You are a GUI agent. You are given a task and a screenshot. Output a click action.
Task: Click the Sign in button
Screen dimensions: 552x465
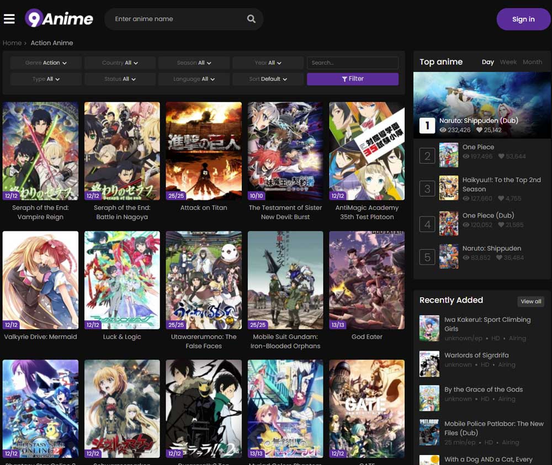pos(523,19)
